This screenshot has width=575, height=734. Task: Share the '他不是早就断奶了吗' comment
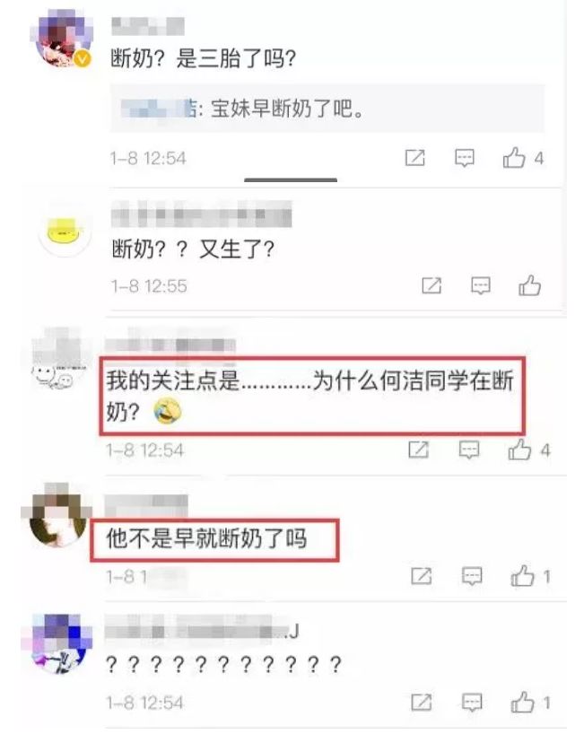coord(421,576)
